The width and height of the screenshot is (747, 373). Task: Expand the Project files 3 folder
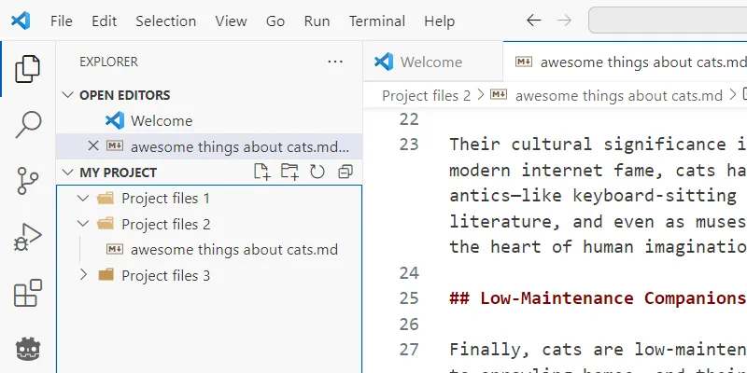[x=84, y=275]
